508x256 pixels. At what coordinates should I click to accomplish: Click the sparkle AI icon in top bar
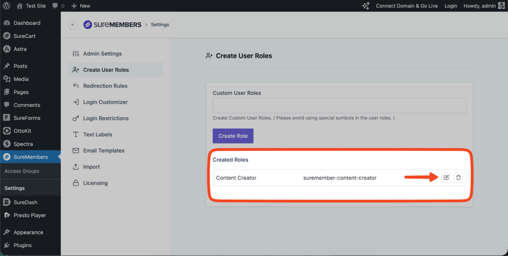click(x=366, y=6)
